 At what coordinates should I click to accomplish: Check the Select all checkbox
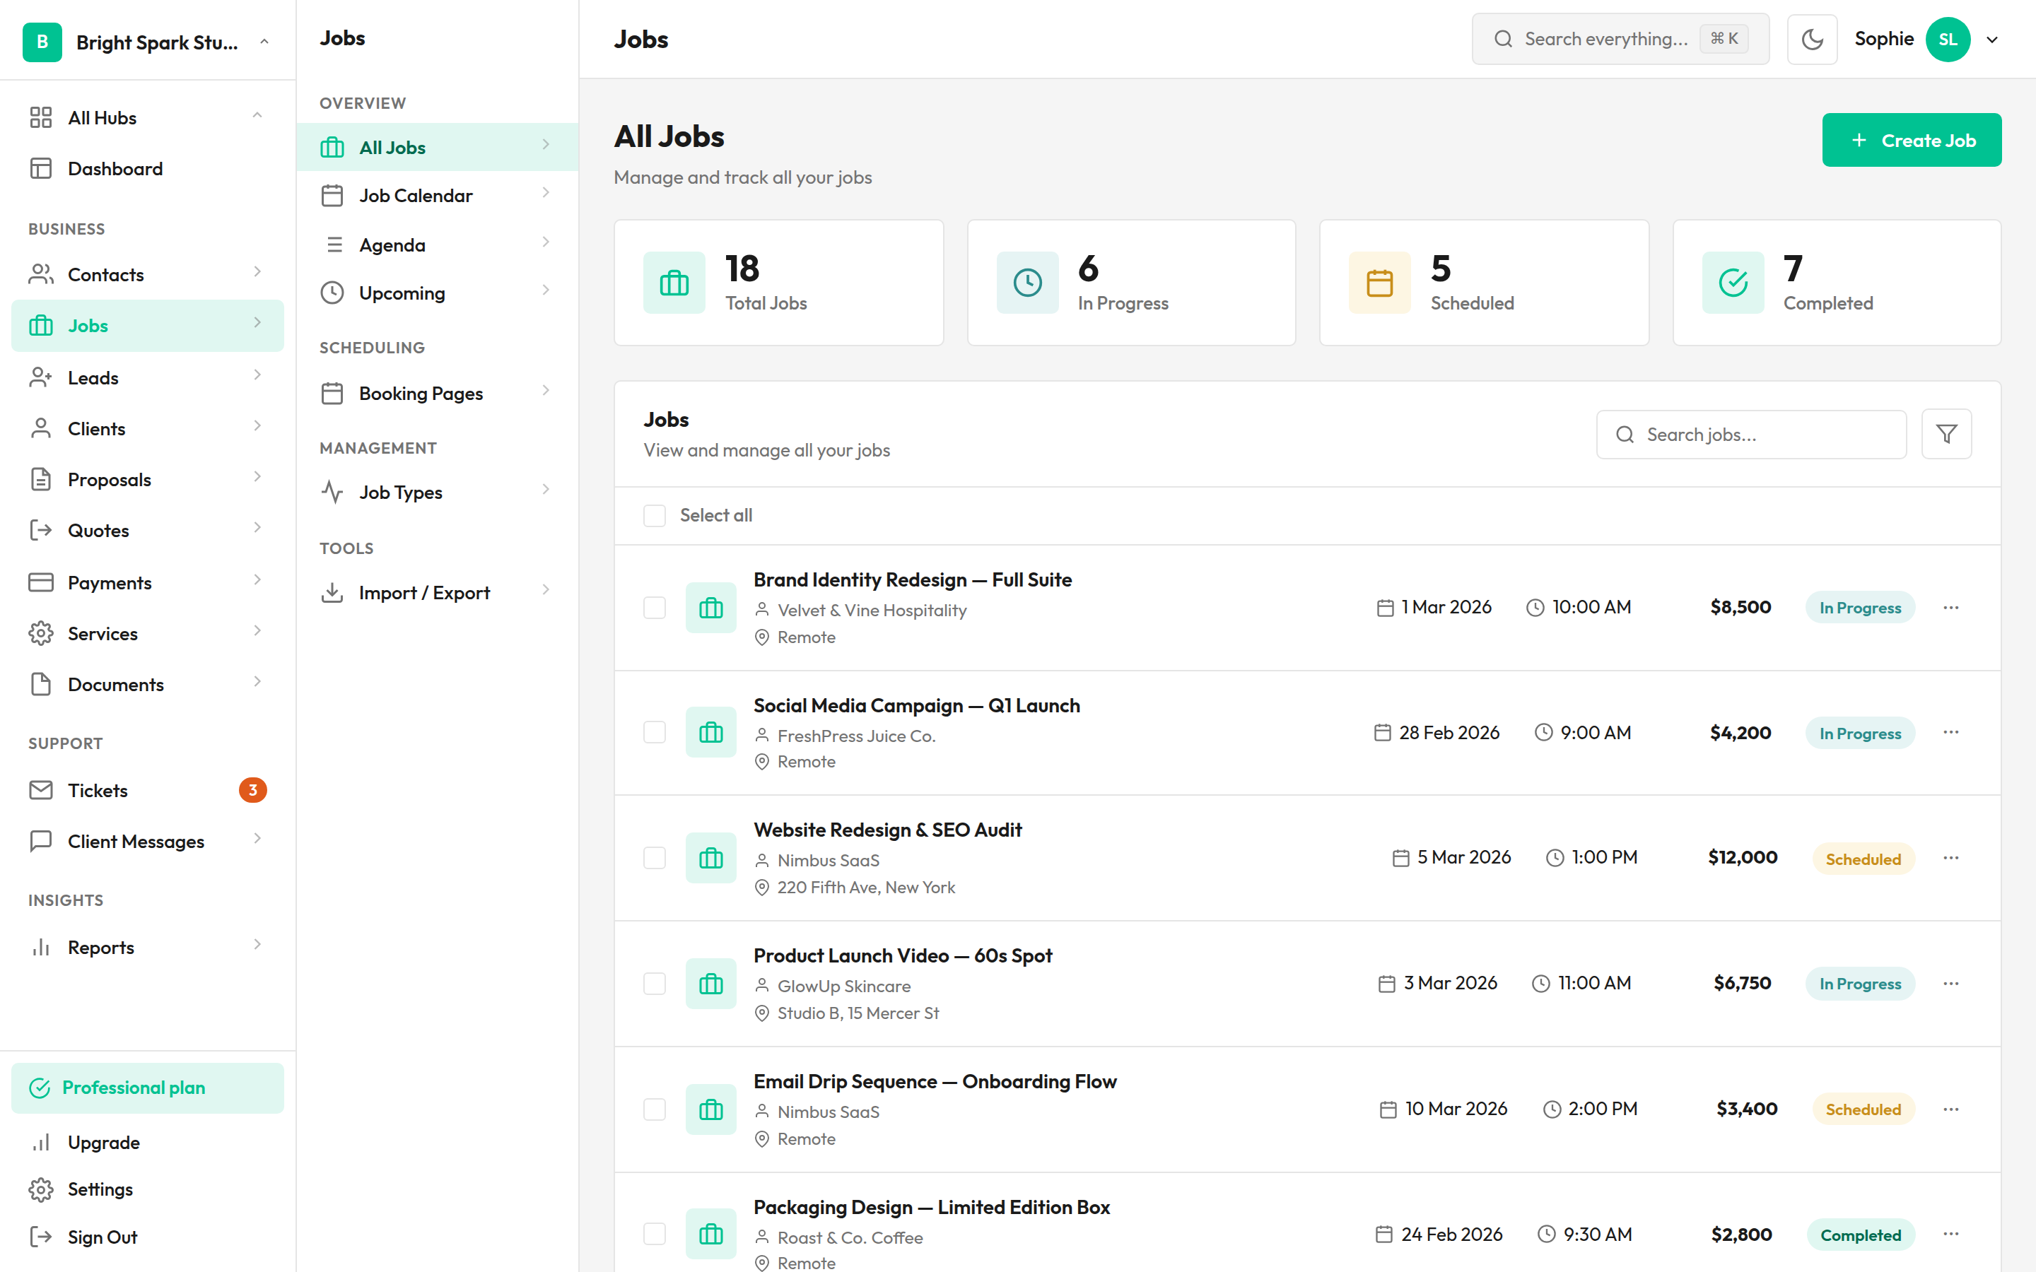[x=654, y=515]
